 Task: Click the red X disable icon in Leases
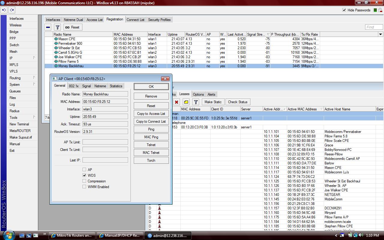[176, 102]
